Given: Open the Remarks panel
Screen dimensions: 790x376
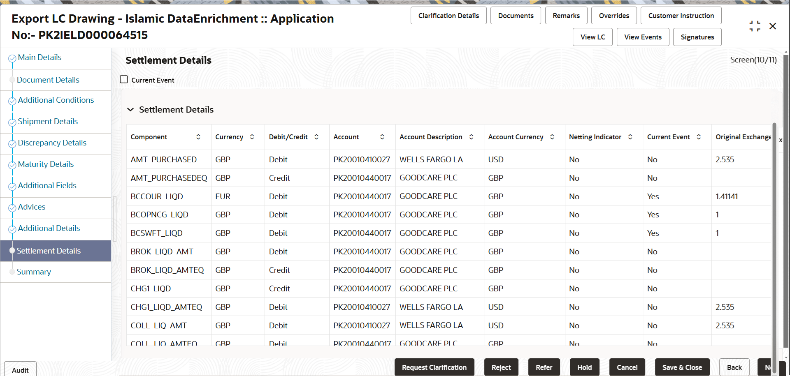Looking at the screenshot, I should pos(566,15).
